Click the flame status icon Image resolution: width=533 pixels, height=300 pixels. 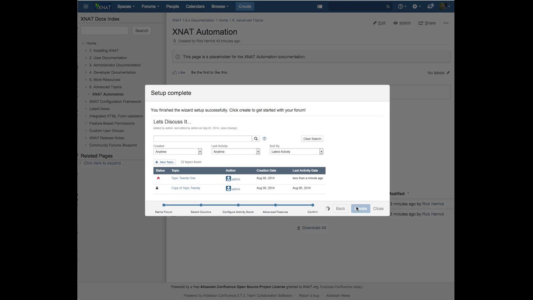coord(158,178)
